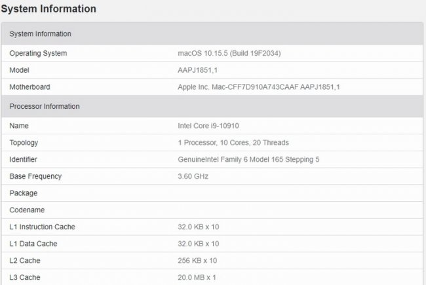Select the Apple Inc. motherboard value
The height and width of the screenshot is (285, 426).
coord(259,87)
